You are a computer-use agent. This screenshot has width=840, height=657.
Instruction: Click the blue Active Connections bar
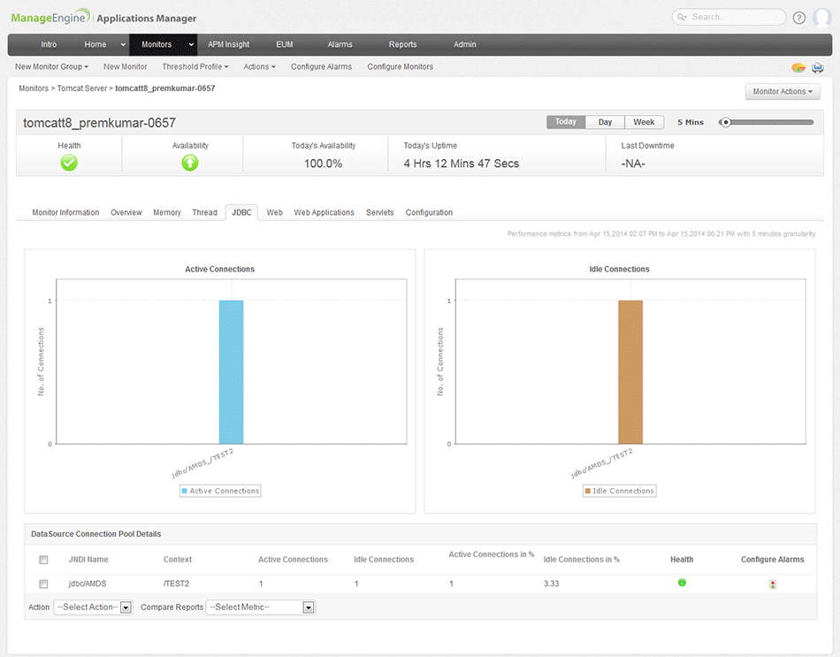(231, 372)
